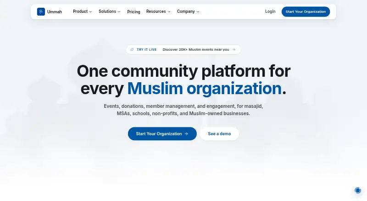Expand the Product menu chevron

click(x=91, y=12)
